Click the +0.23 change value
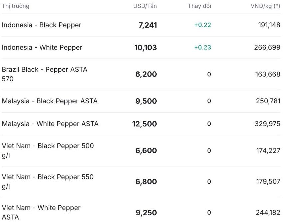283x224 pixels. coord(203,47)
